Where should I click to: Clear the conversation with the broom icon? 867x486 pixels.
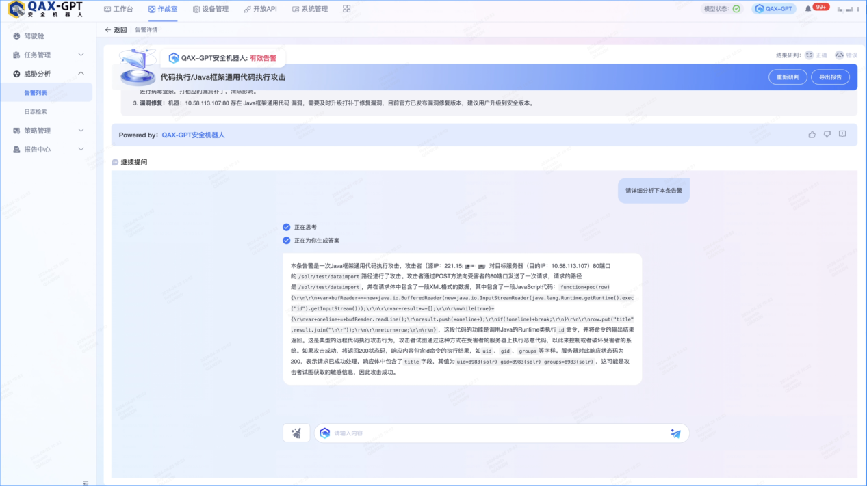(x=296, y=433)
